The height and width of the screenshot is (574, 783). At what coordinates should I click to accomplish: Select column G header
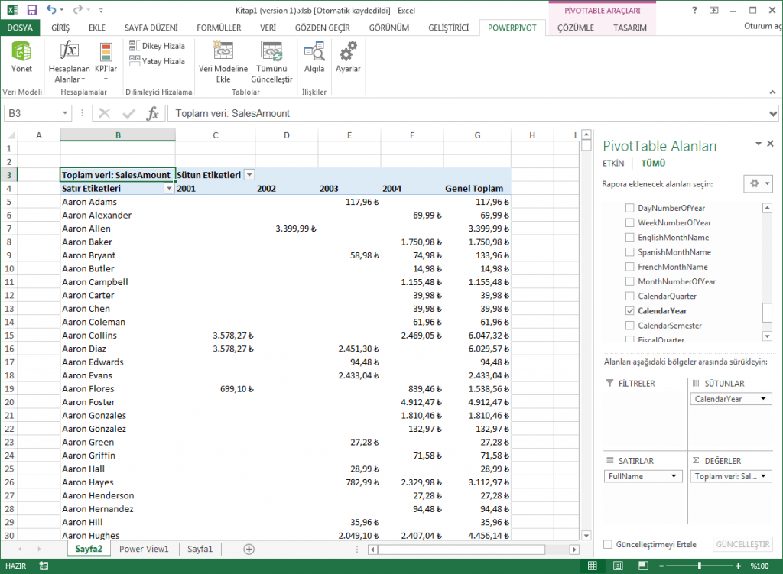coord(477,135)
